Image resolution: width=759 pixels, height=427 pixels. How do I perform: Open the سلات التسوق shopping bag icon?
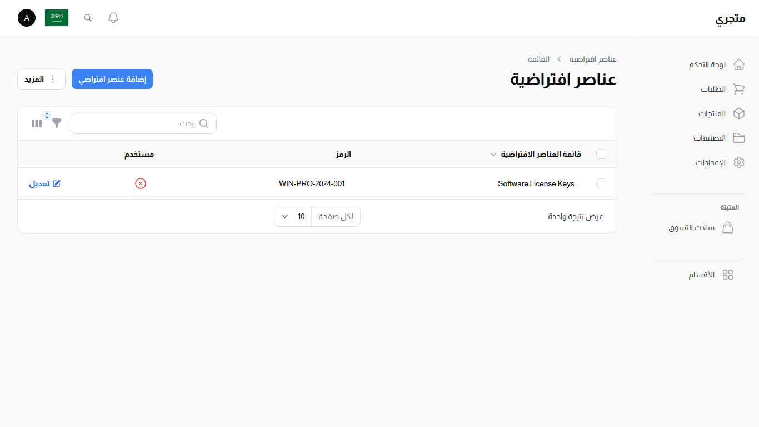tap(728, 227)
